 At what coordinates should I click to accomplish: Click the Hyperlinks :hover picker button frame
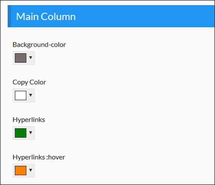pos(24,170)
